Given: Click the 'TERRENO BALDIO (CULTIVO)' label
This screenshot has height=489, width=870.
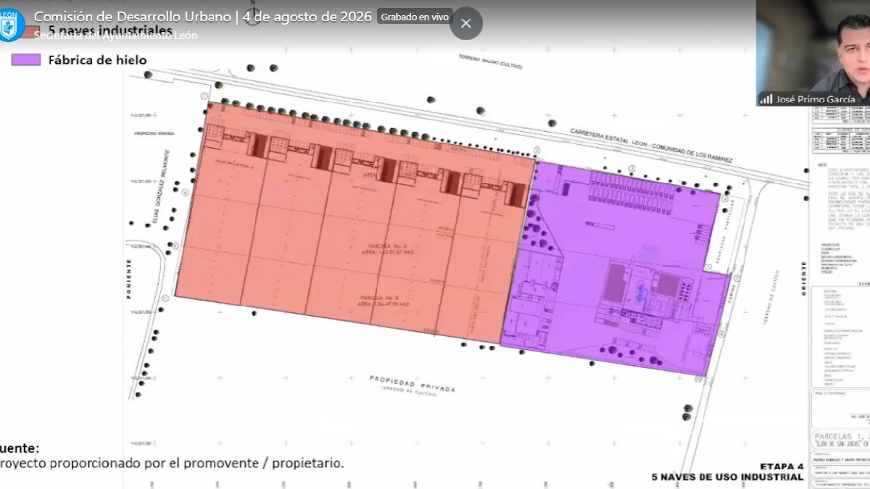Looking at the screenshot, I should tap(489, 62).
